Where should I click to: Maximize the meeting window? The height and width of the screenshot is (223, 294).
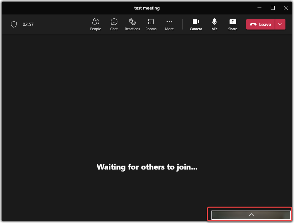[273, 8]
